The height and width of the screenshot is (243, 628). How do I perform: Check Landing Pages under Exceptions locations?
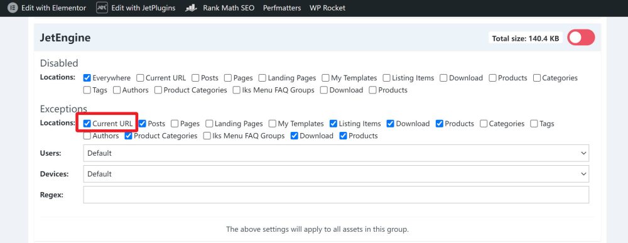(210, 124)
